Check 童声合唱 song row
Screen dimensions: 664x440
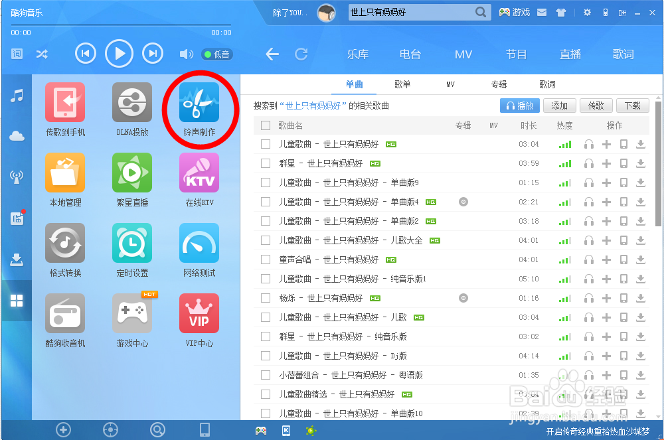click(266, 259)
